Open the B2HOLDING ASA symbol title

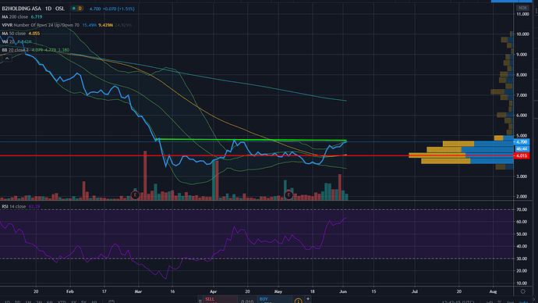[21, 9]
